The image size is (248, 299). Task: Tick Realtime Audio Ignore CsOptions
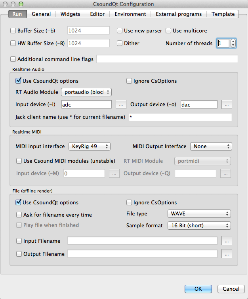click(129, 81)
